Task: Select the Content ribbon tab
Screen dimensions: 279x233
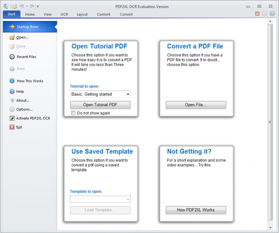Action: pyautogui.click(x=104, y=15)
